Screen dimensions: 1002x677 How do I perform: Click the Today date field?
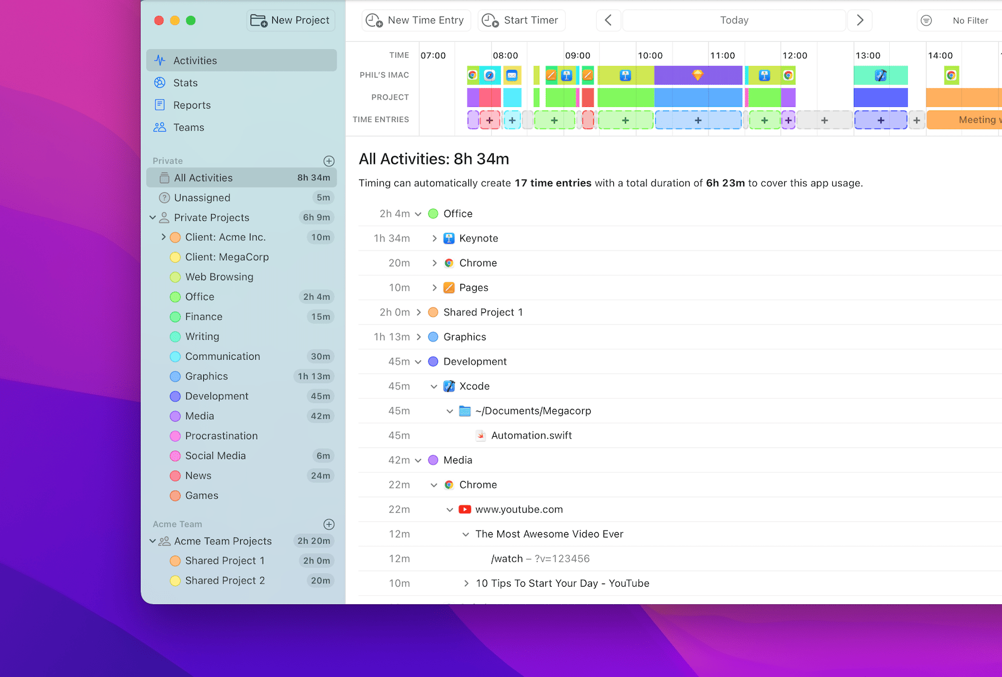pos(734,20)
